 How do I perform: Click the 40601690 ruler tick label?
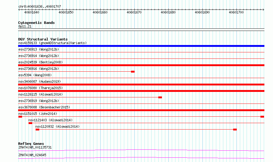[202, 12]
